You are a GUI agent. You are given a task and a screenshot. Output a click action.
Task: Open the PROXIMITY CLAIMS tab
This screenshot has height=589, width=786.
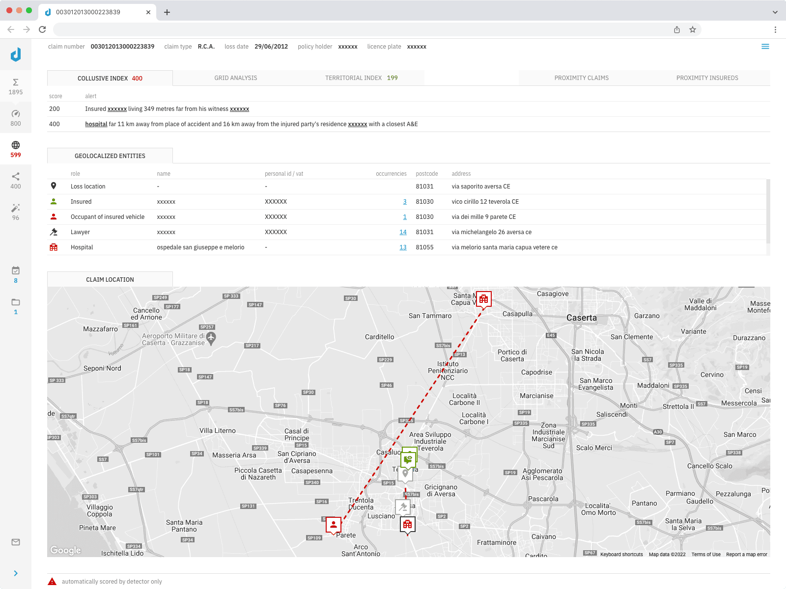coord(582,78)
